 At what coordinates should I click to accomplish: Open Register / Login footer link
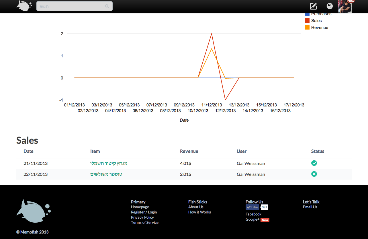click(x=144, y=212)
